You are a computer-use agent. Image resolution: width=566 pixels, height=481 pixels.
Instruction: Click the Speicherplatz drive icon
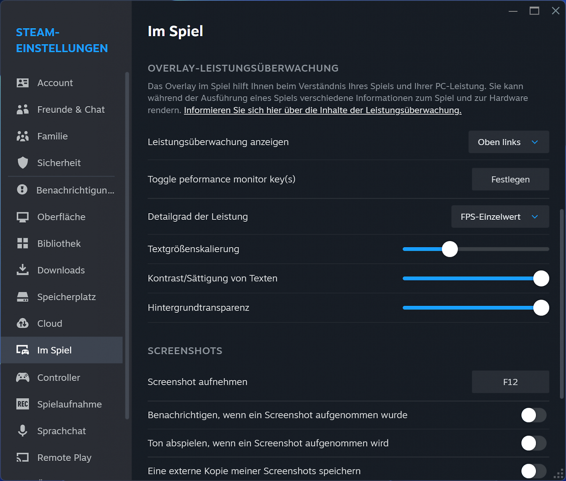pos(23,297)
